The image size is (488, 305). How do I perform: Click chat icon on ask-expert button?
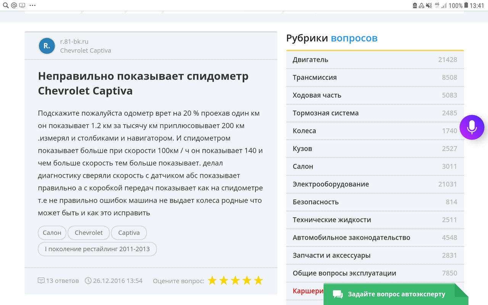(x=338, y=294)
